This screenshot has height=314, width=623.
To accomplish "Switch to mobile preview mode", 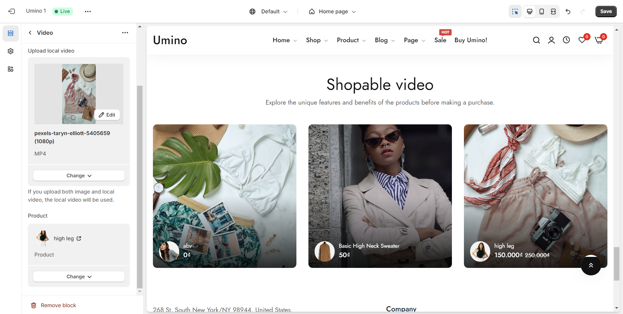I will (542, 11).
